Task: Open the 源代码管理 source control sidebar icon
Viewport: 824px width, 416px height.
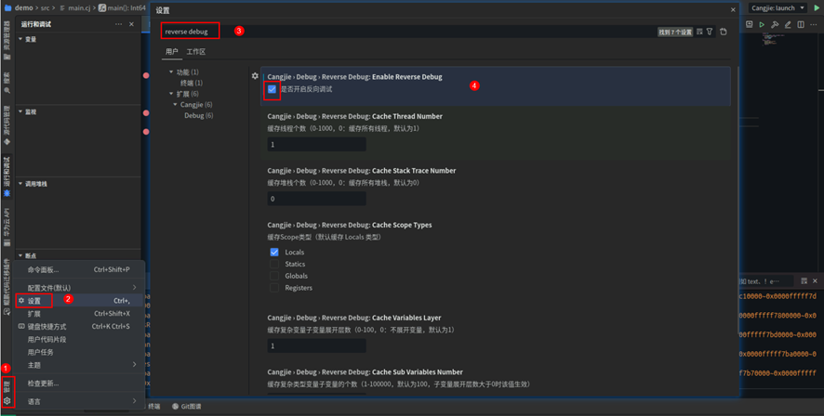Action: (x=7, y=142)
